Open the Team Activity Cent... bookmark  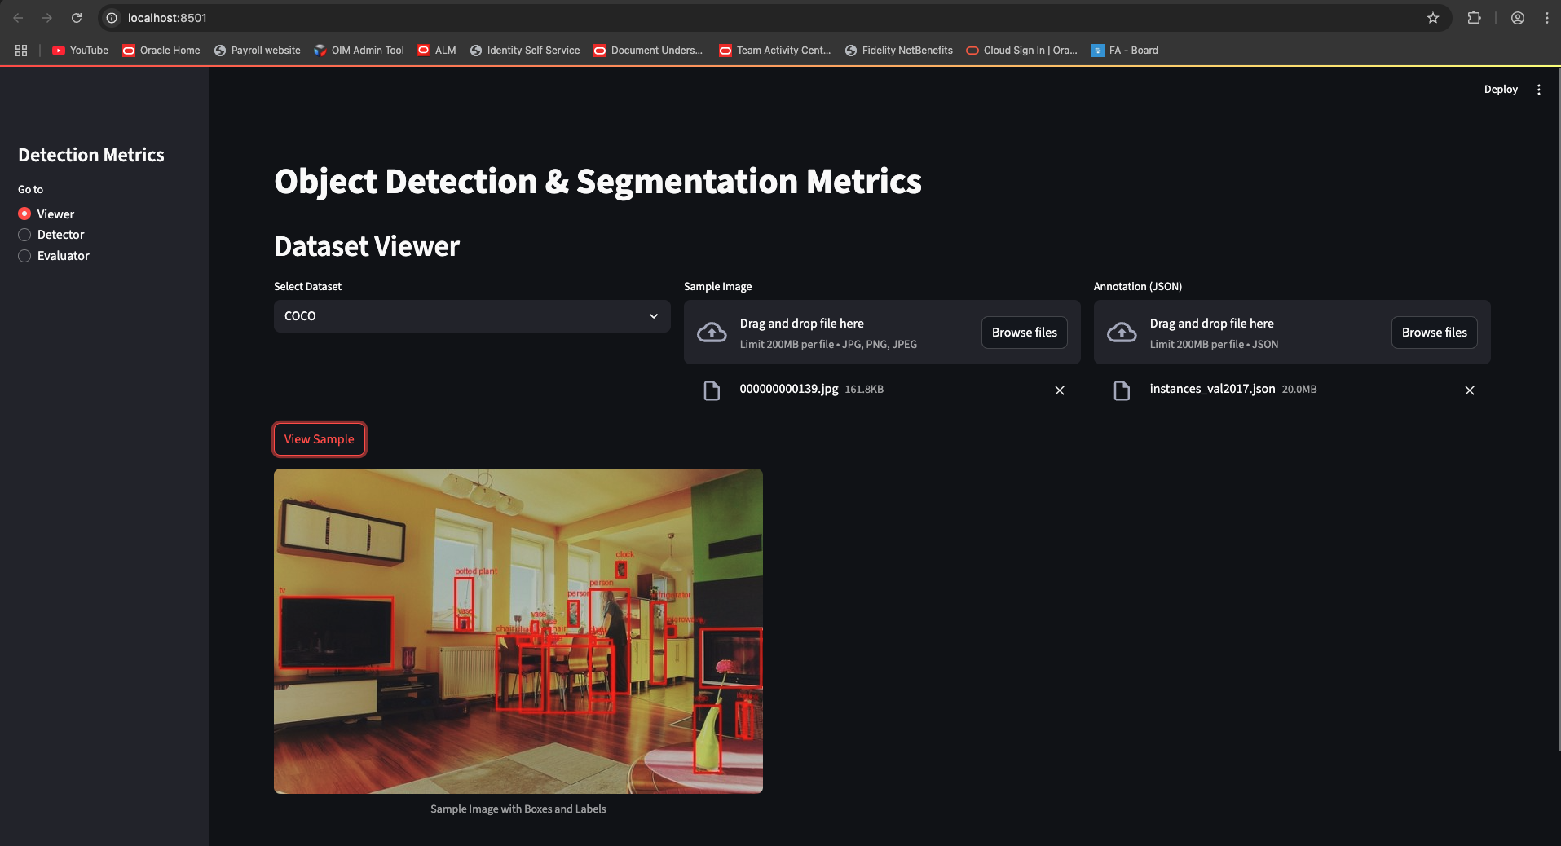tap(774, 51)
